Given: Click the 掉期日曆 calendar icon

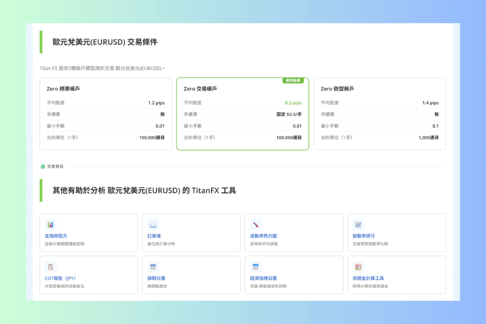Looking at the screenshot, I should pos(153,267).
